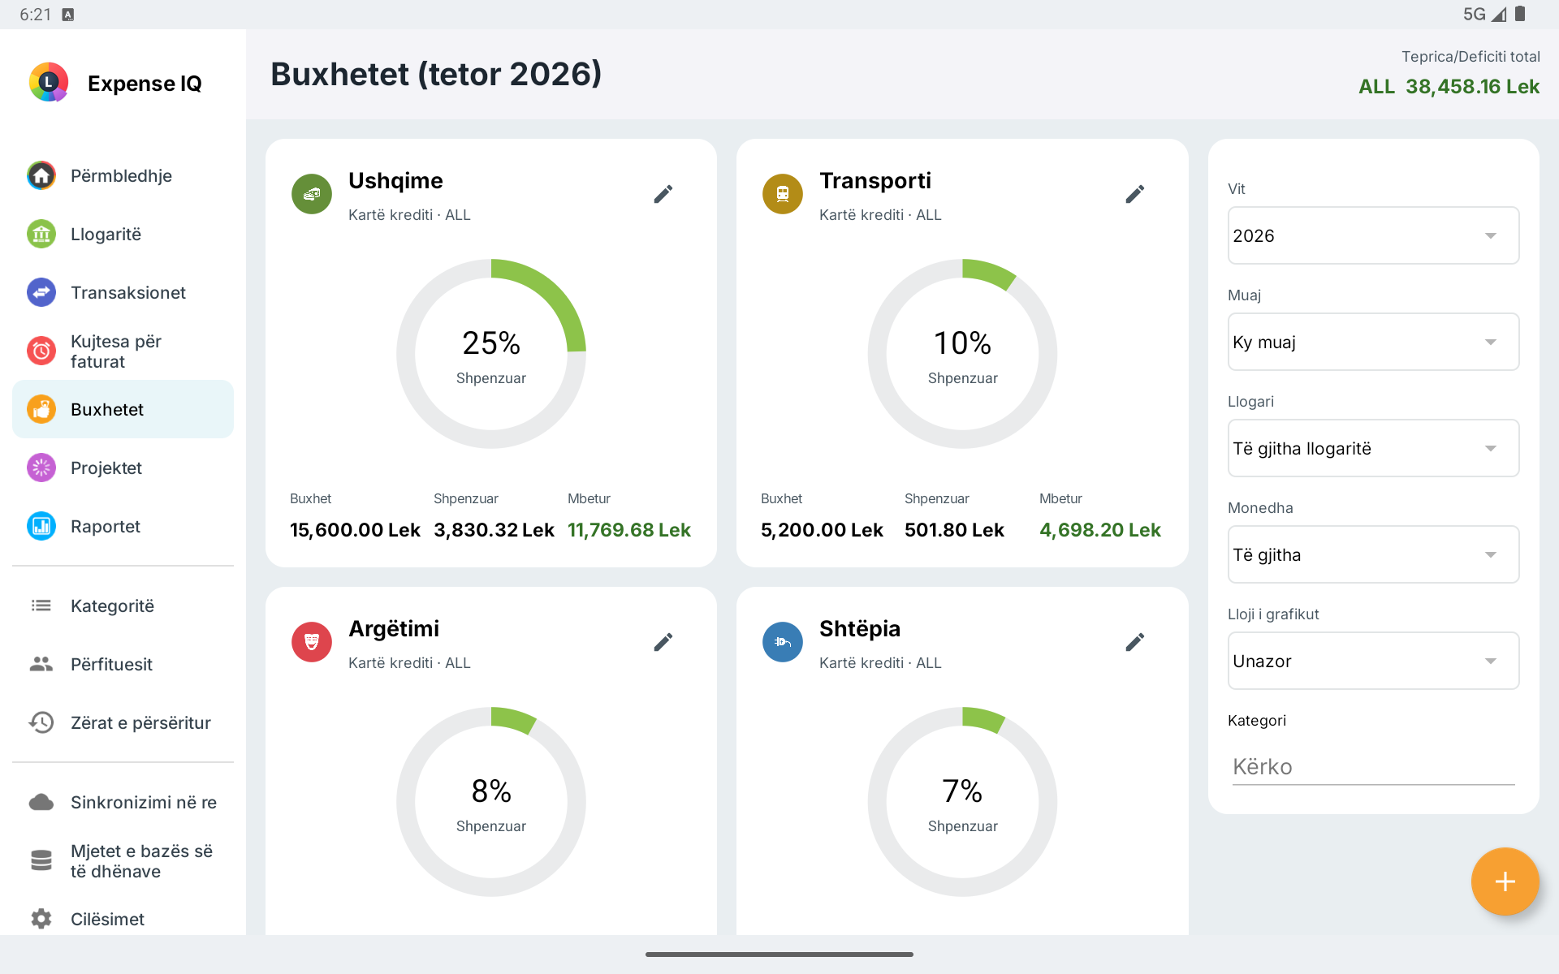Image resolution: width=1559 pixels, height=974 pixels.
Task: Click the Argëtimi mask category icon
Action: 312,642
